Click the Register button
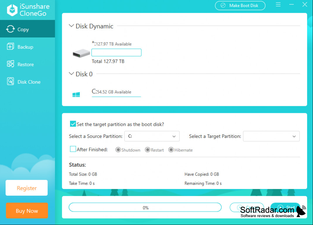The height and width of the screenshot is (225, 313). coord(27,188)
